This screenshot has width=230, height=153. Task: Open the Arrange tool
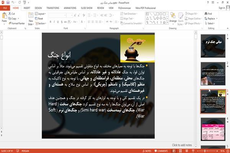click(173, 18)
